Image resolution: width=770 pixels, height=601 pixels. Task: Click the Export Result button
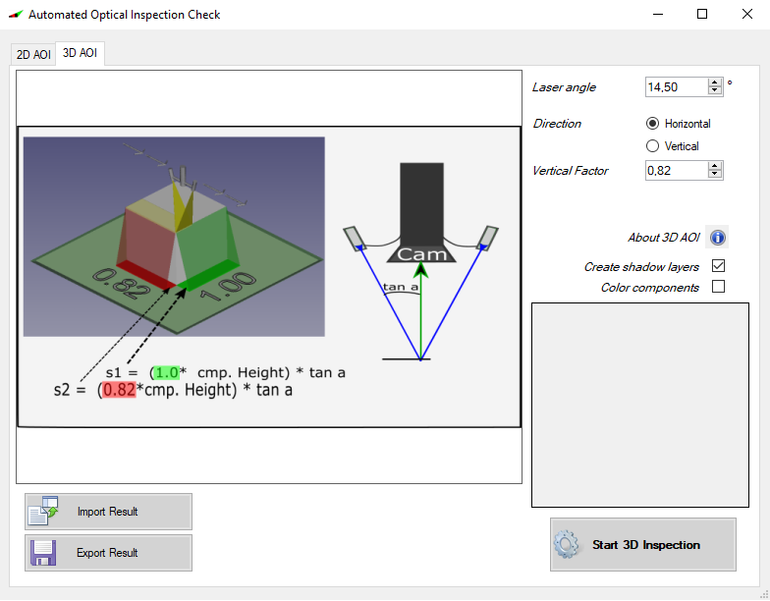click(x=108, y=553)
